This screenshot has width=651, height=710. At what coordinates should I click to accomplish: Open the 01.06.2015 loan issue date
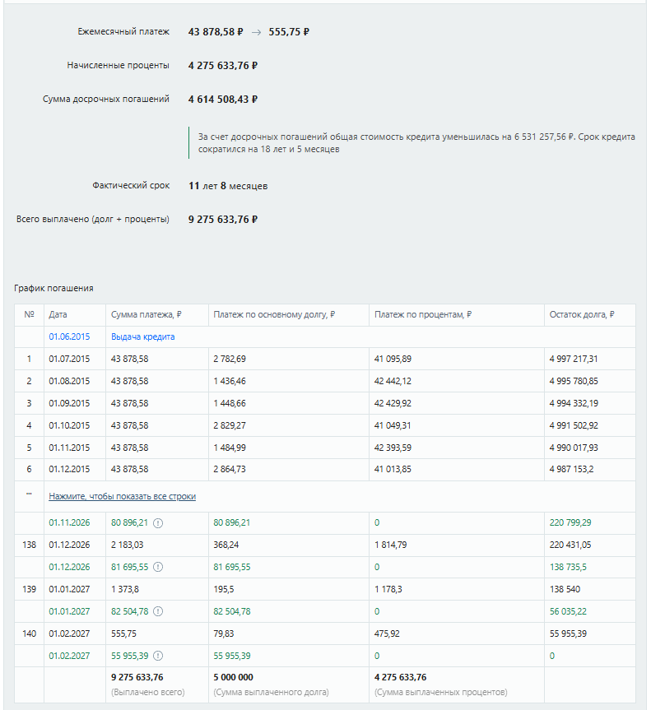[69, 336]
